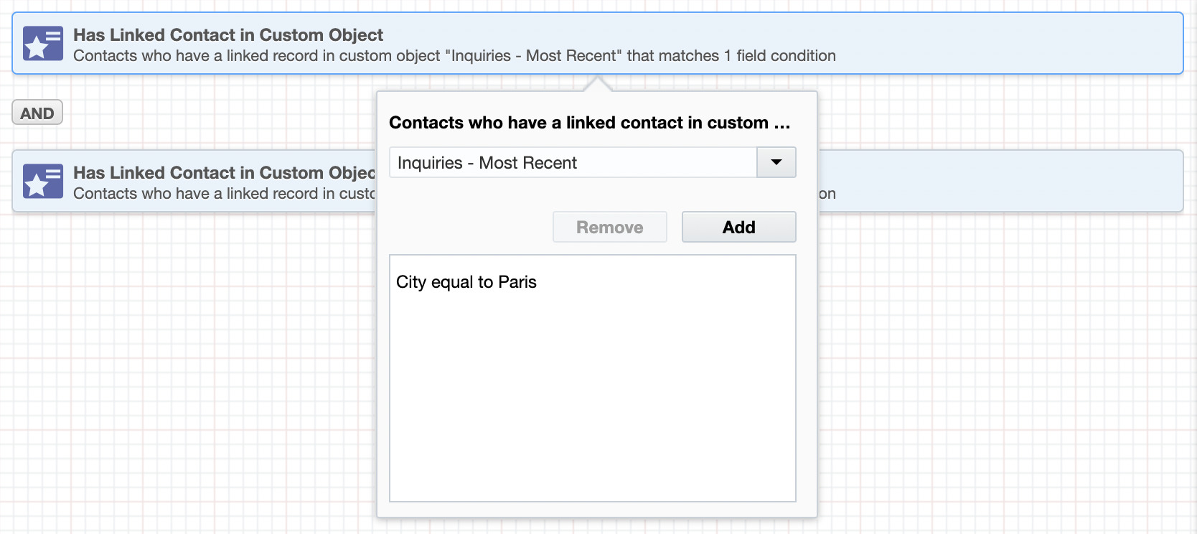The height and width of the screenshot is (534, 1197).
Task: Open the dropdown arrow beside Inquiries - Most Recent
Action: (x=776, y=162)
